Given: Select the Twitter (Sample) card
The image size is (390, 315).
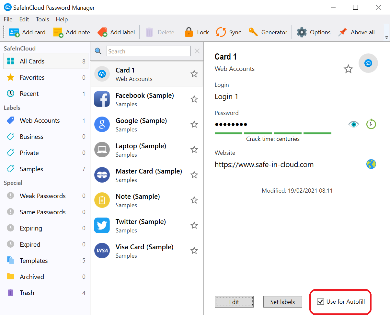Looking at the screenshot, I should point(147,225).
